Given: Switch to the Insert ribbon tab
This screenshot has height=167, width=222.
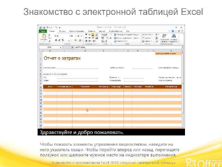Looking at the screenshot, I should pyautogui.click(x=62, y=31).
